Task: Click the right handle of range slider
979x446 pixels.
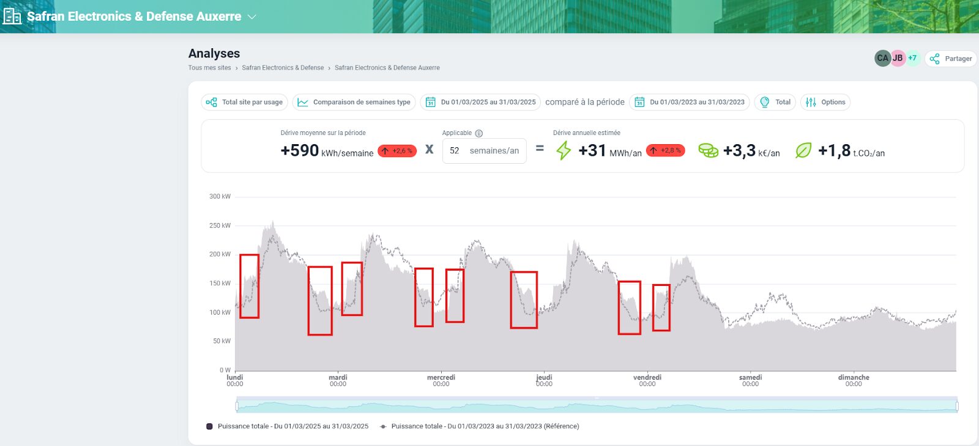Action: tap(957, 406)
